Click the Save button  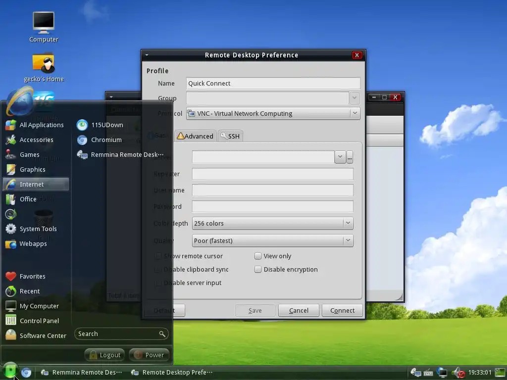coord(255,311)
